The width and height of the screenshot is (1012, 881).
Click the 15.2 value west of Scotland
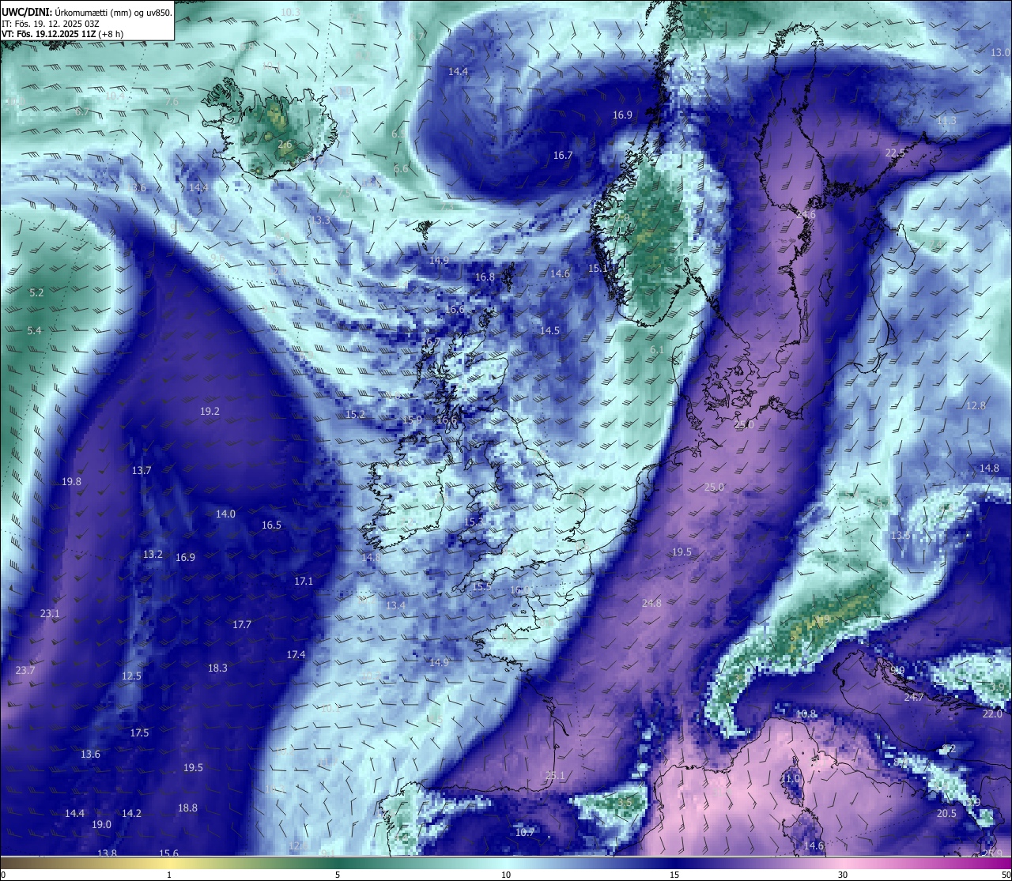355,414
